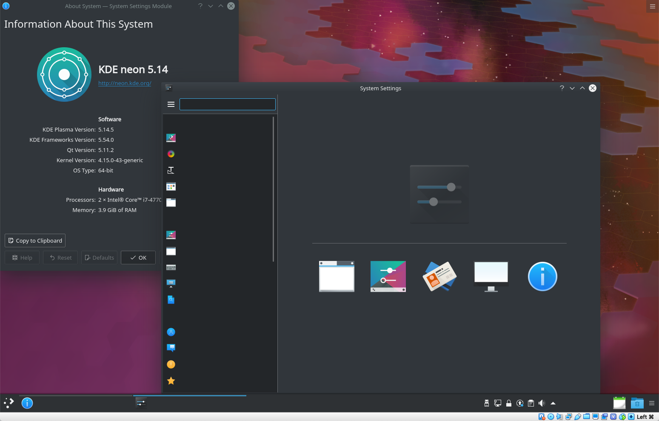Open the clipboard icon in the system tray
This screenshot has width=659, height=421.
[x=531, y=403]
